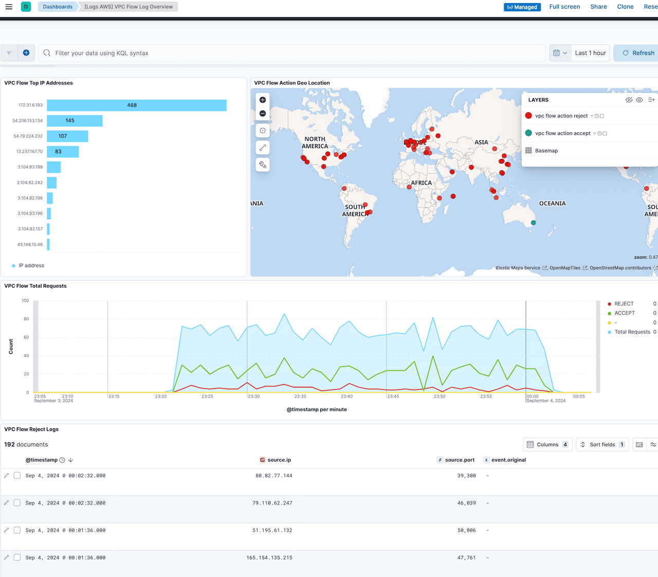Click the fit-to-data arrow icon on map
The height and width of the screenshot is (577, 658).
(262, 148)
